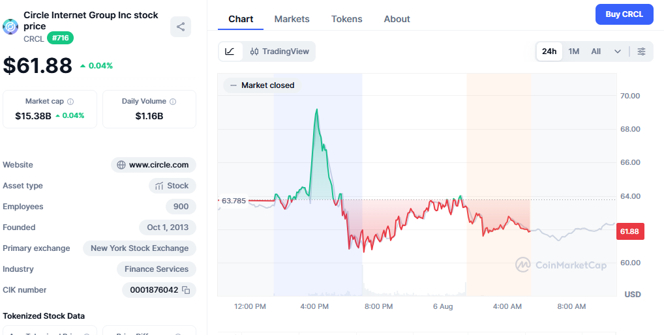The image size is (664, 335).
Task: Go to the About tab
Action: pyautogui.click(x=397, y=19)
